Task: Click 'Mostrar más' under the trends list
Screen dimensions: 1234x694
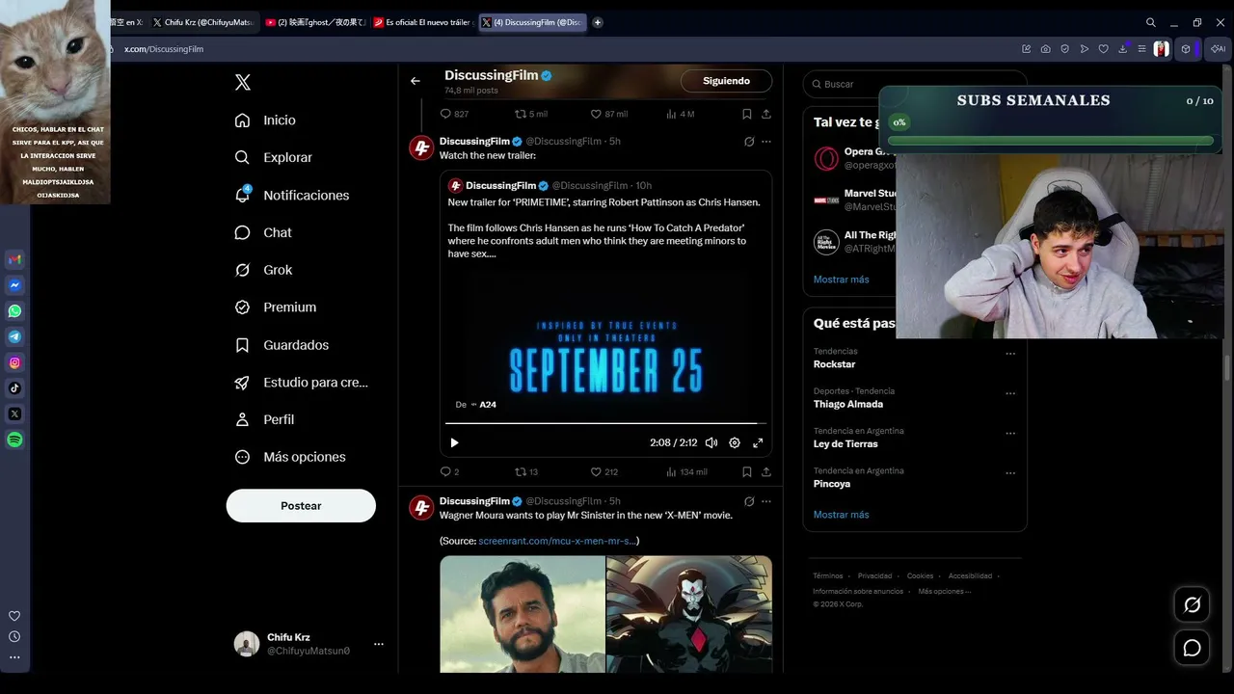Action: [x=841, y=515]
